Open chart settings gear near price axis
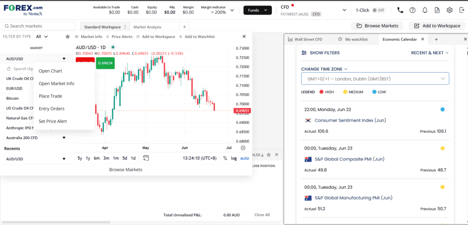Viewport: 468px width, 225px height. 243,148
